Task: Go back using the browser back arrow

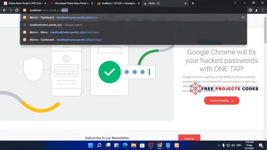Action: (4, 10)
